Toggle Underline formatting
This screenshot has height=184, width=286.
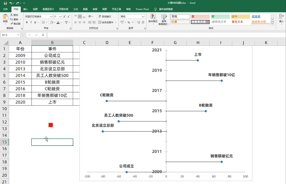(x=35, y=22)
